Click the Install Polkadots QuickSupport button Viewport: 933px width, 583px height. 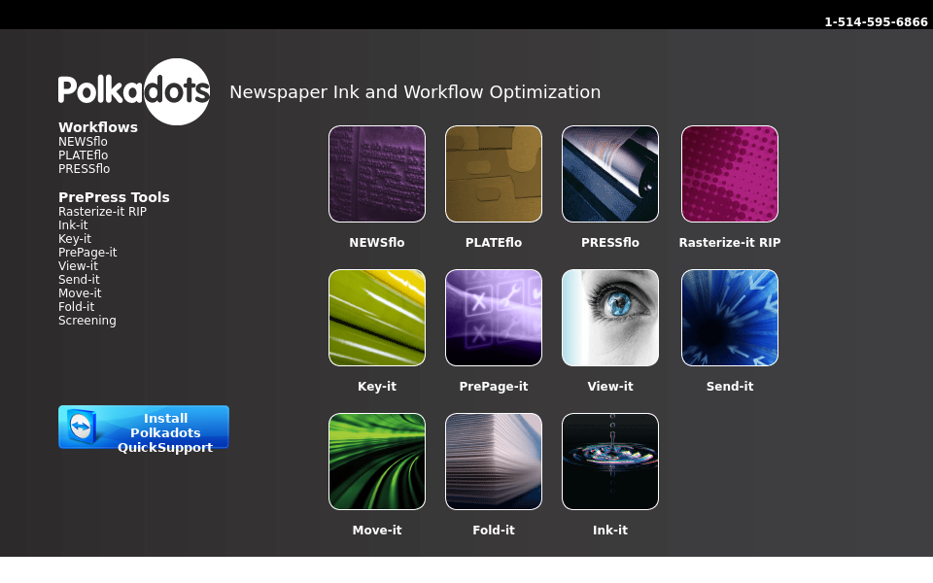(x=144, y=428)
